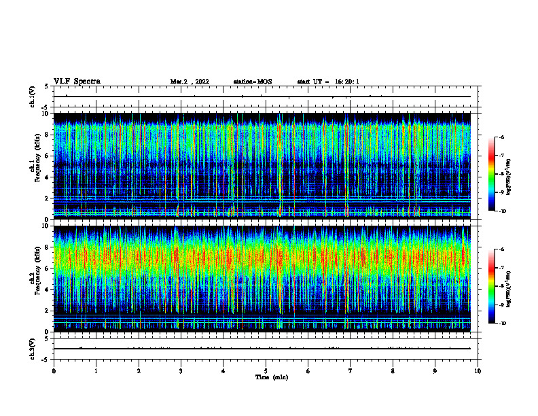Click the "-7" tick on ch.1 colorbar
This screenshot has height=416, width=538.
tap(501, 156)
